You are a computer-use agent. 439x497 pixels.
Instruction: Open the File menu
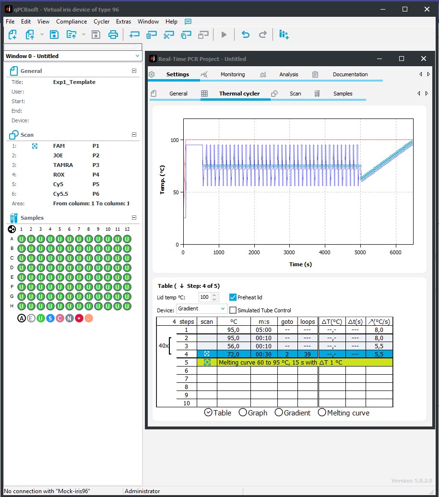coord(10,22)
